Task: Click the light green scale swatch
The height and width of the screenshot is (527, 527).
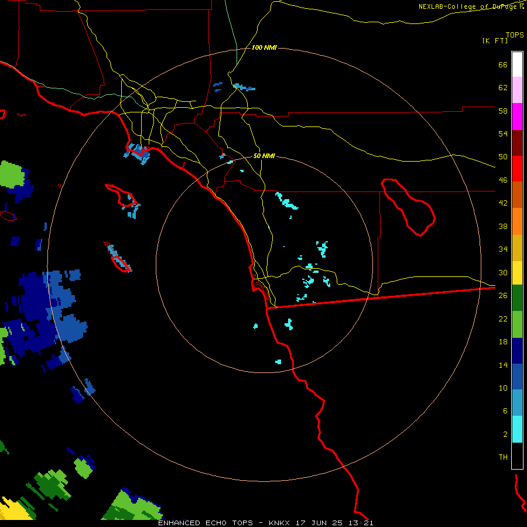Action: (x=517, y=324)
